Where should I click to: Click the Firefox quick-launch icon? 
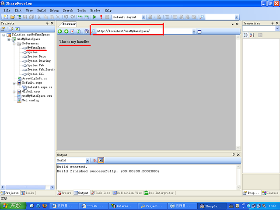45,206
